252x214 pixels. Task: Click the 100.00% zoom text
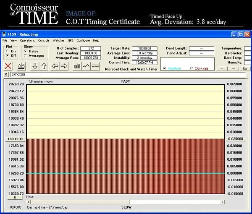[15, 207]
